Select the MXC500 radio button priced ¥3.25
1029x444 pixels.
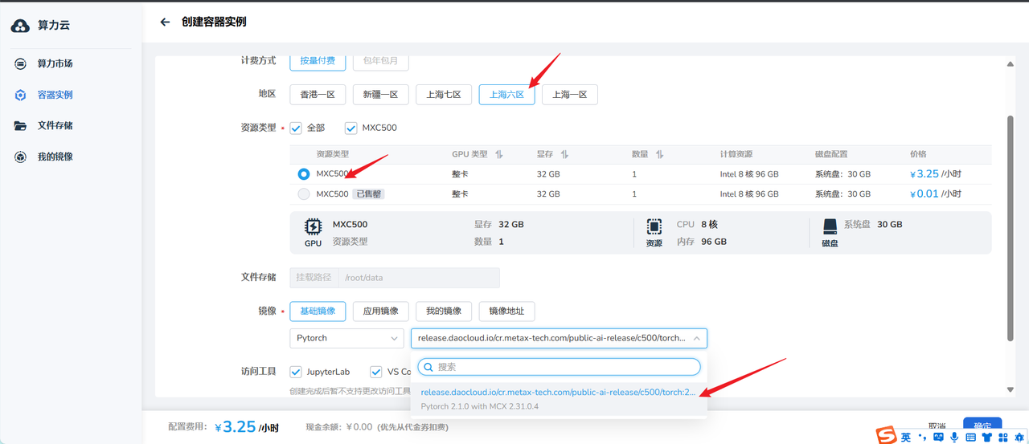303,173
